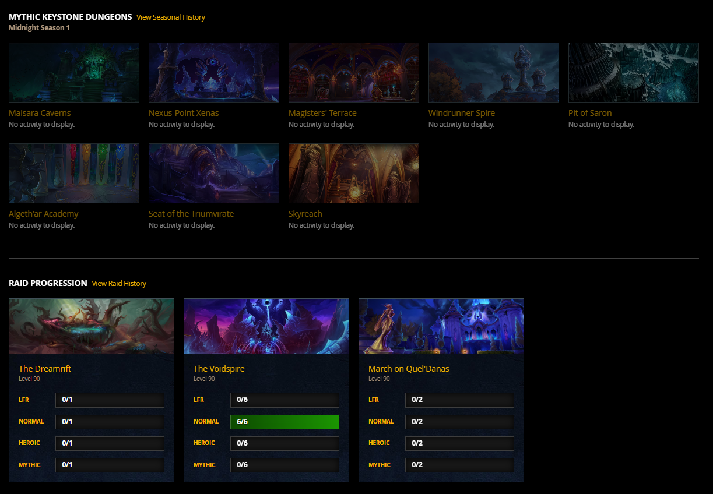
Task: Select the Algeth'ar Academy title text
Action: point(44,214)
